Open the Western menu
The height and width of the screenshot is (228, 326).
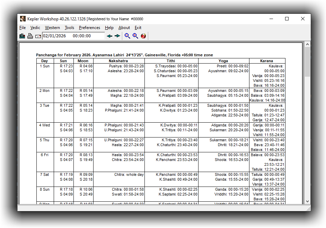point(52,28)
